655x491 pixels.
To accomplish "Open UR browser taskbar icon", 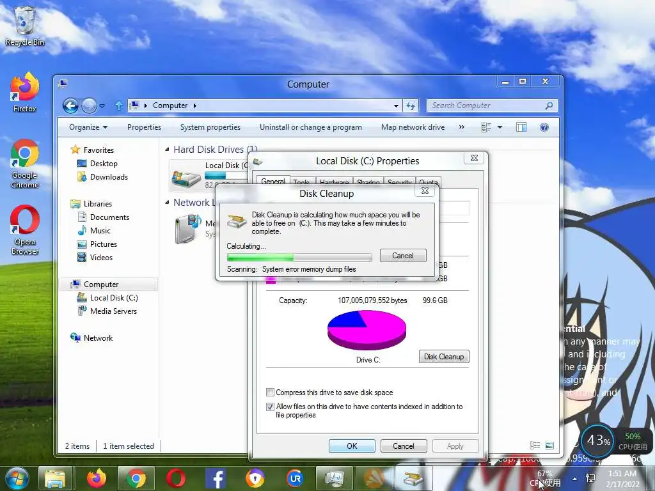I will click(295, 478).
